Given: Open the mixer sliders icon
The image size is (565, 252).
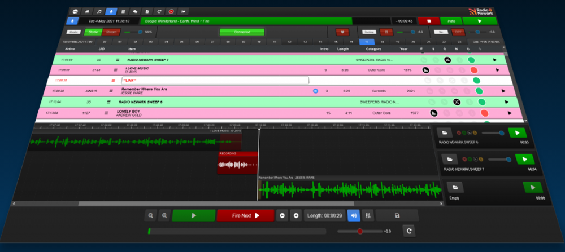Looking at the screenshot, I should 368,216.
